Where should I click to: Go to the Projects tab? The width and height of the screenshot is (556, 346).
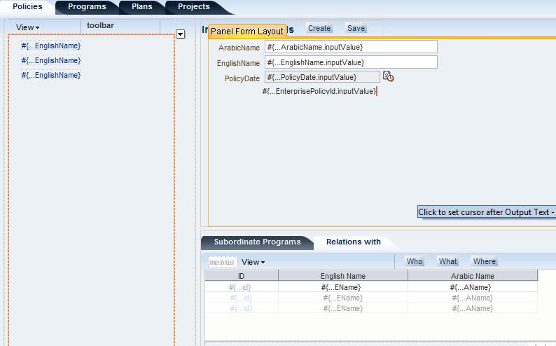[x=193, y=7]
